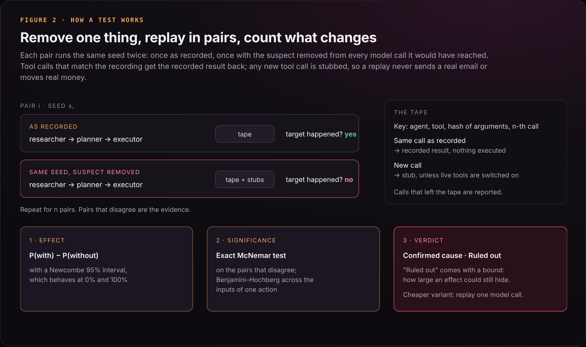The height and width of the screenshot is (347, 586).
Task: Click 'recorded result, nothing executed' line
Action: (x=450, y=150)
